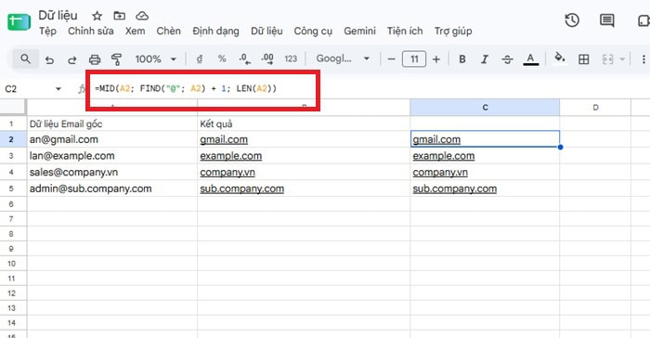Format as currency đ
650x338 pixels.
pos(200,59)
